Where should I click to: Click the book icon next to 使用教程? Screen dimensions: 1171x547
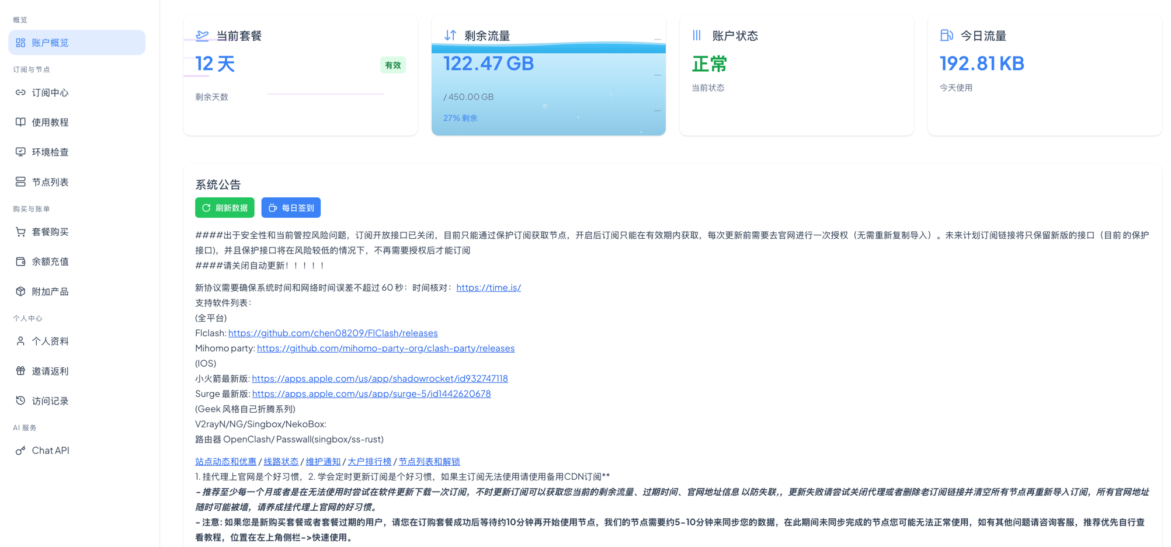20,123
